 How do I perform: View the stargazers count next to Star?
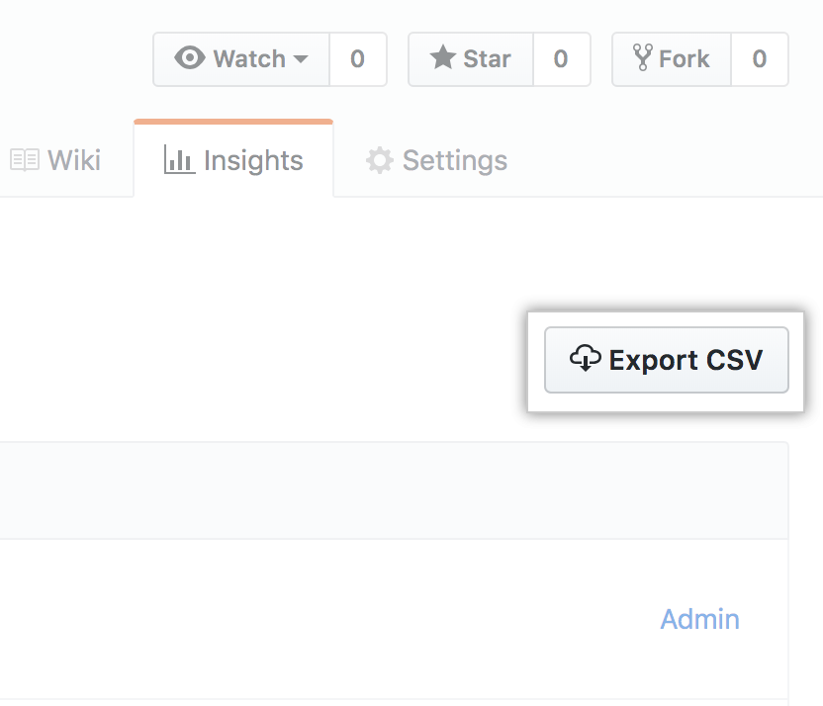(561, 59)
